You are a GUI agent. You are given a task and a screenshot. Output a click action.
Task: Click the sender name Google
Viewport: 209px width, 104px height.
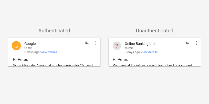tap(30, 44)
